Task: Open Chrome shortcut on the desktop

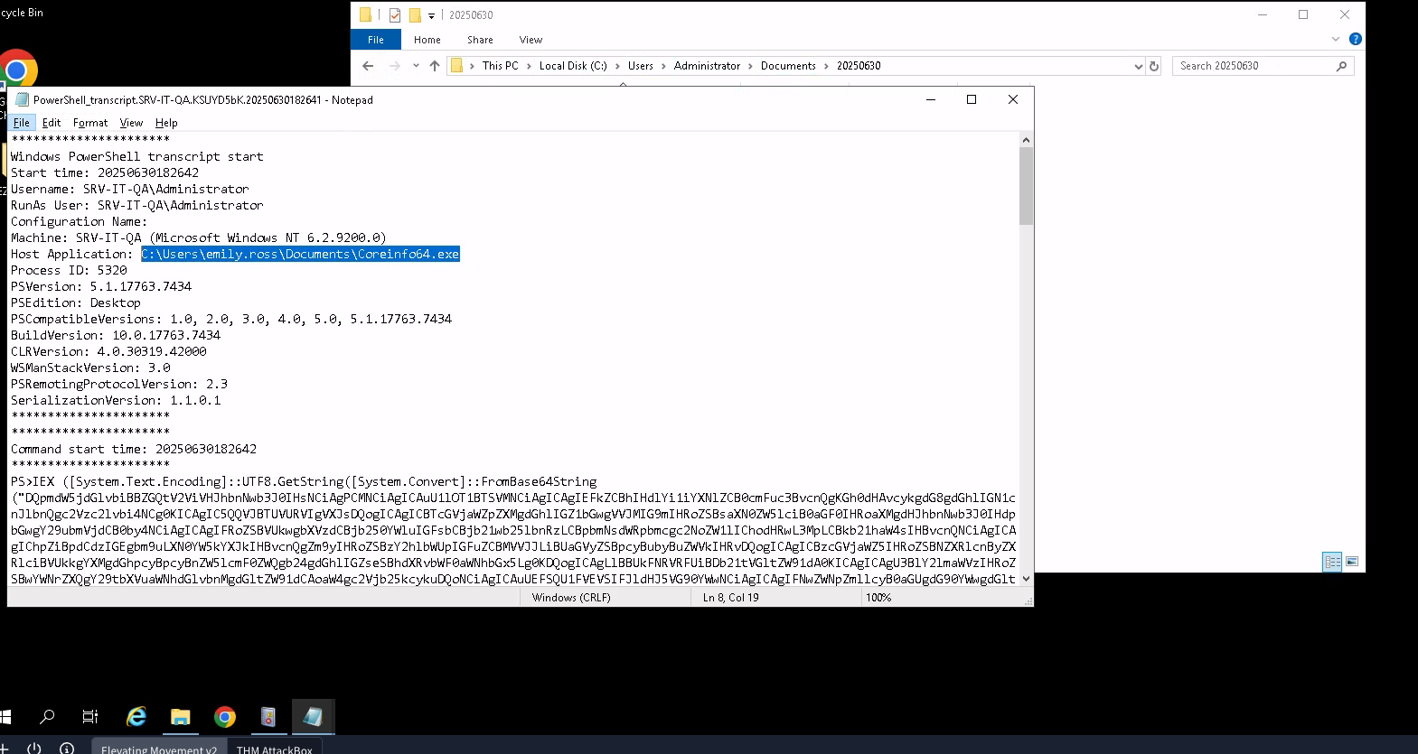Action: pos(18,70)
